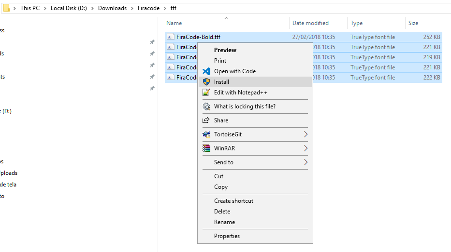Open dropdown chevron after Downloads breadcrumb

click(132, 8)
